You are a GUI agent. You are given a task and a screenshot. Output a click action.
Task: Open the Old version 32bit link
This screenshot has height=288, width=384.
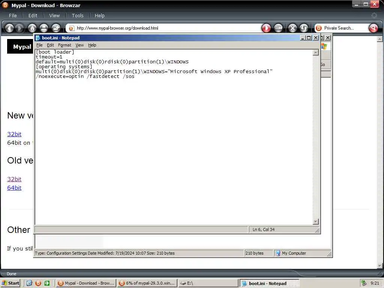(x=14, y=179)
